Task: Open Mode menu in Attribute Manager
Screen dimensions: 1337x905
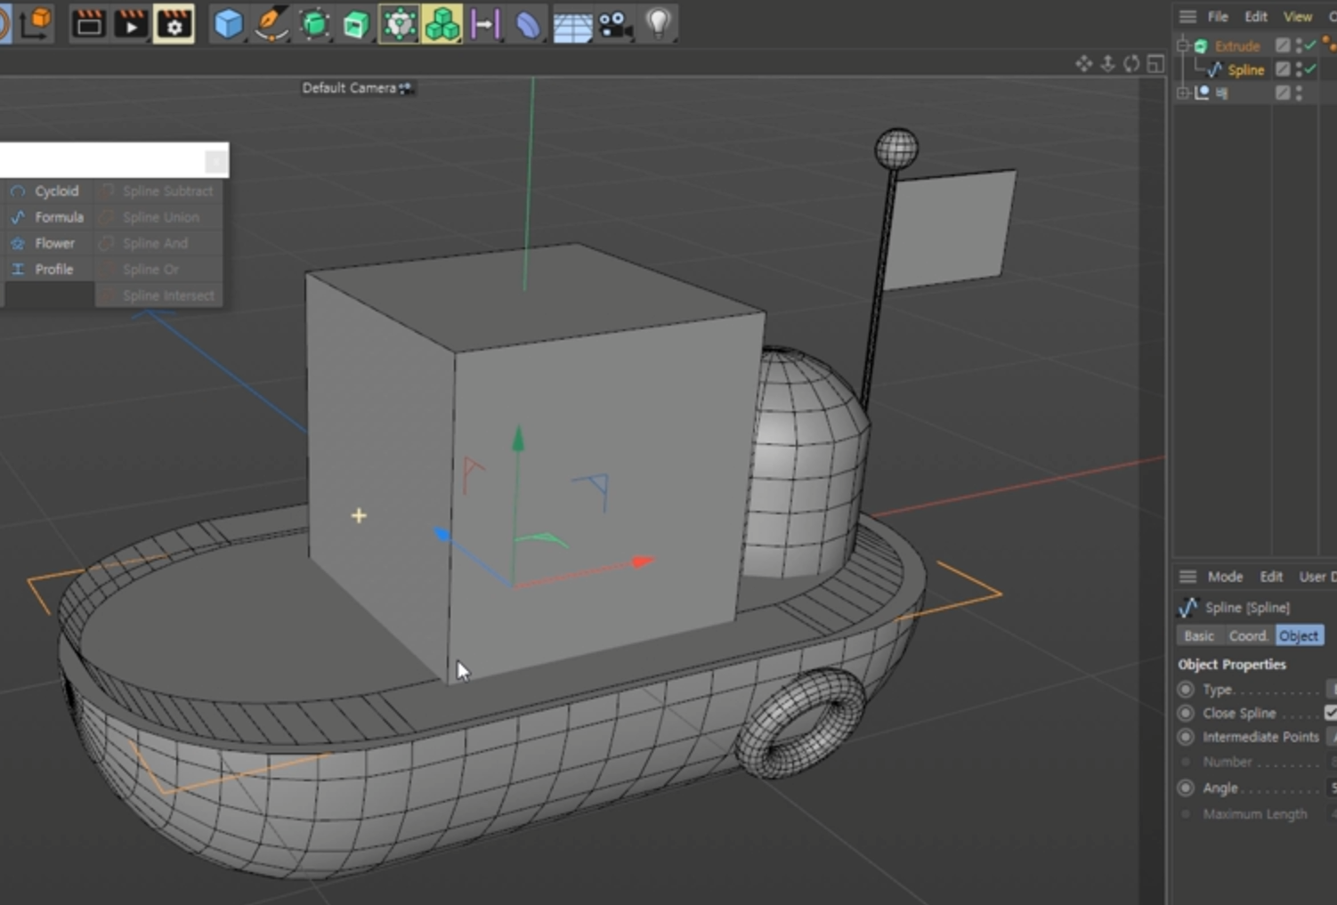Action: [1225, 577]
